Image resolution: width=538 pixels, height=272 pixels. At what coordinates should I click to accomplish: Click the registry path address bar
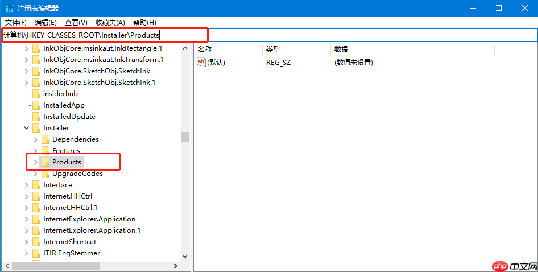click(341, 35)
